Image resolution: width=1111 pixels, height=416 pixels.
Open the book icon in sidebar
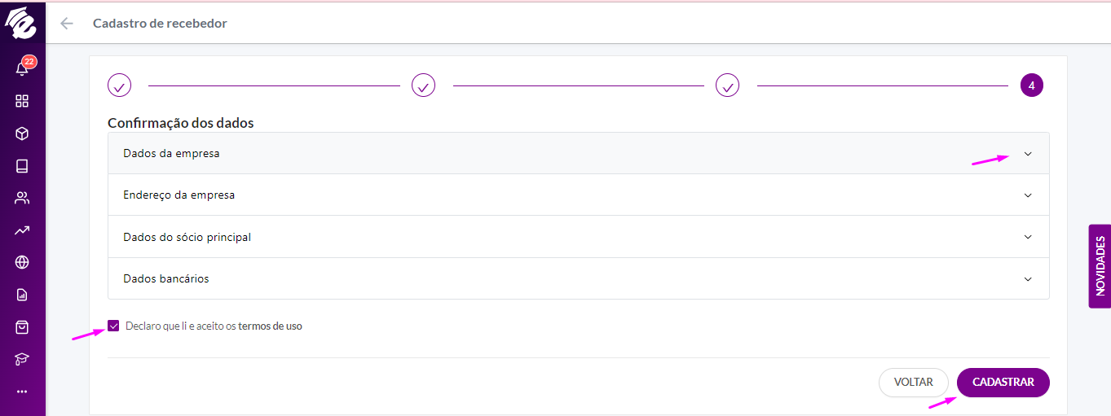coord(22,166)
